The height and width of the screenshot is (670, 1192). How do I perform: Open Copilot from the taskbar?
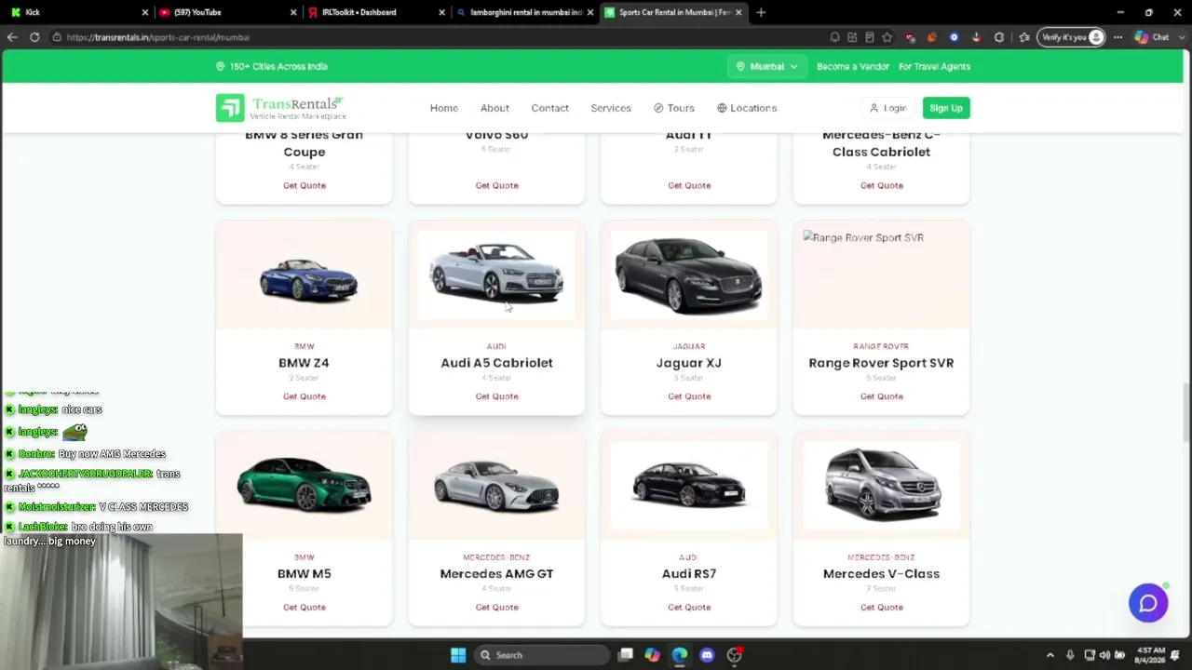(652, 655)
